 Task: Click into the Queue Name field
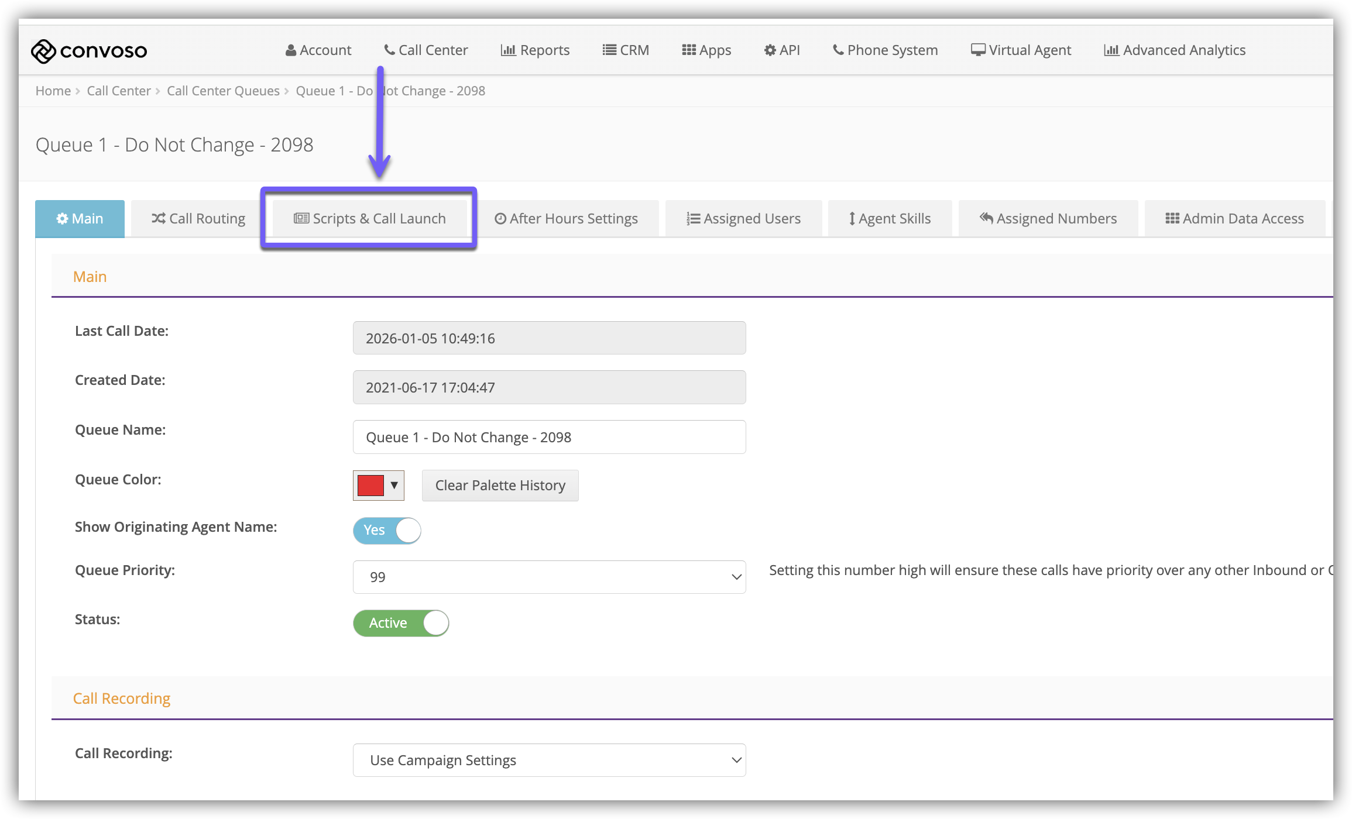549,438
